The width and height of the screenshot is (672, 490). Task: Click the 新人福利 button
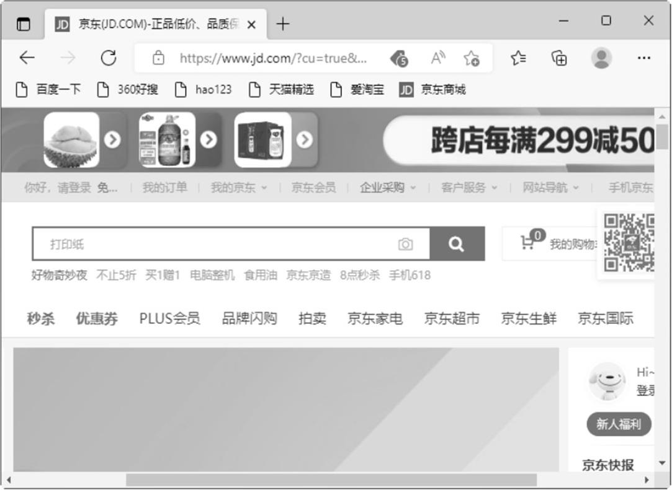click(619, 424)
